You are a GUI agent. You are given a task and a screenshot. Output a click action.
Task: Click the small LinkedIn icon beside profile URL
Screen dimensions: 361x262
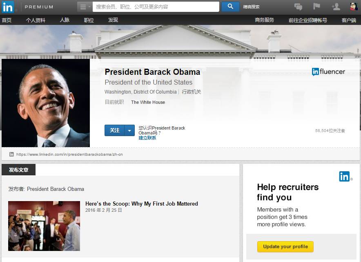click(x=11, y=154)
